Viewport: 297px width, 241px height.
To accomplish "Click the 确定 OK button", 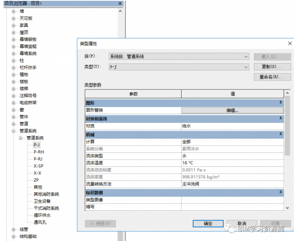I will [208, 224].
